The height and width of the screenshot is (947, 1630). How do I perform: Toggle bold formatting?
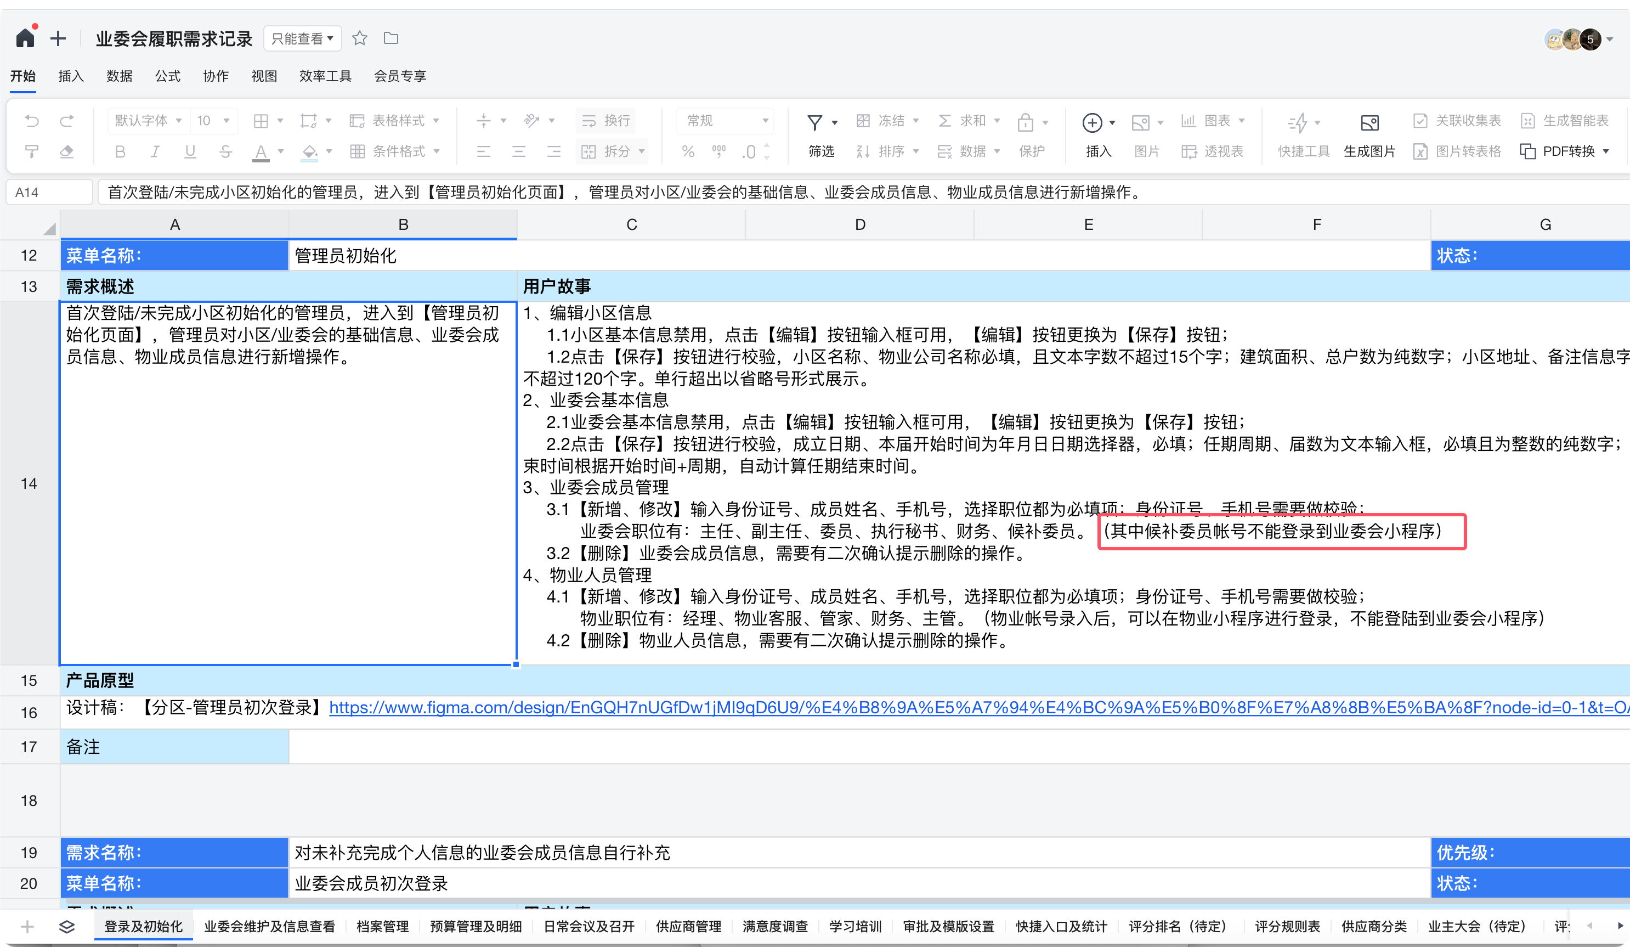pyautogui.click(x=120, y=151)
